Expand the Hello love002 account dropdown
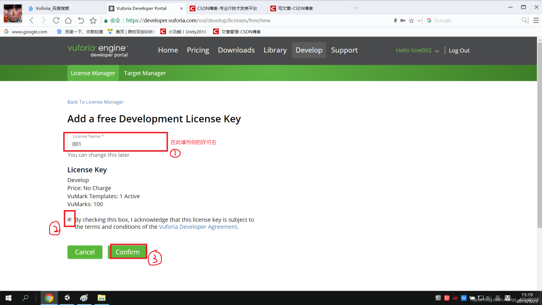This screenshot has width=542, height=305. [418, 50]
